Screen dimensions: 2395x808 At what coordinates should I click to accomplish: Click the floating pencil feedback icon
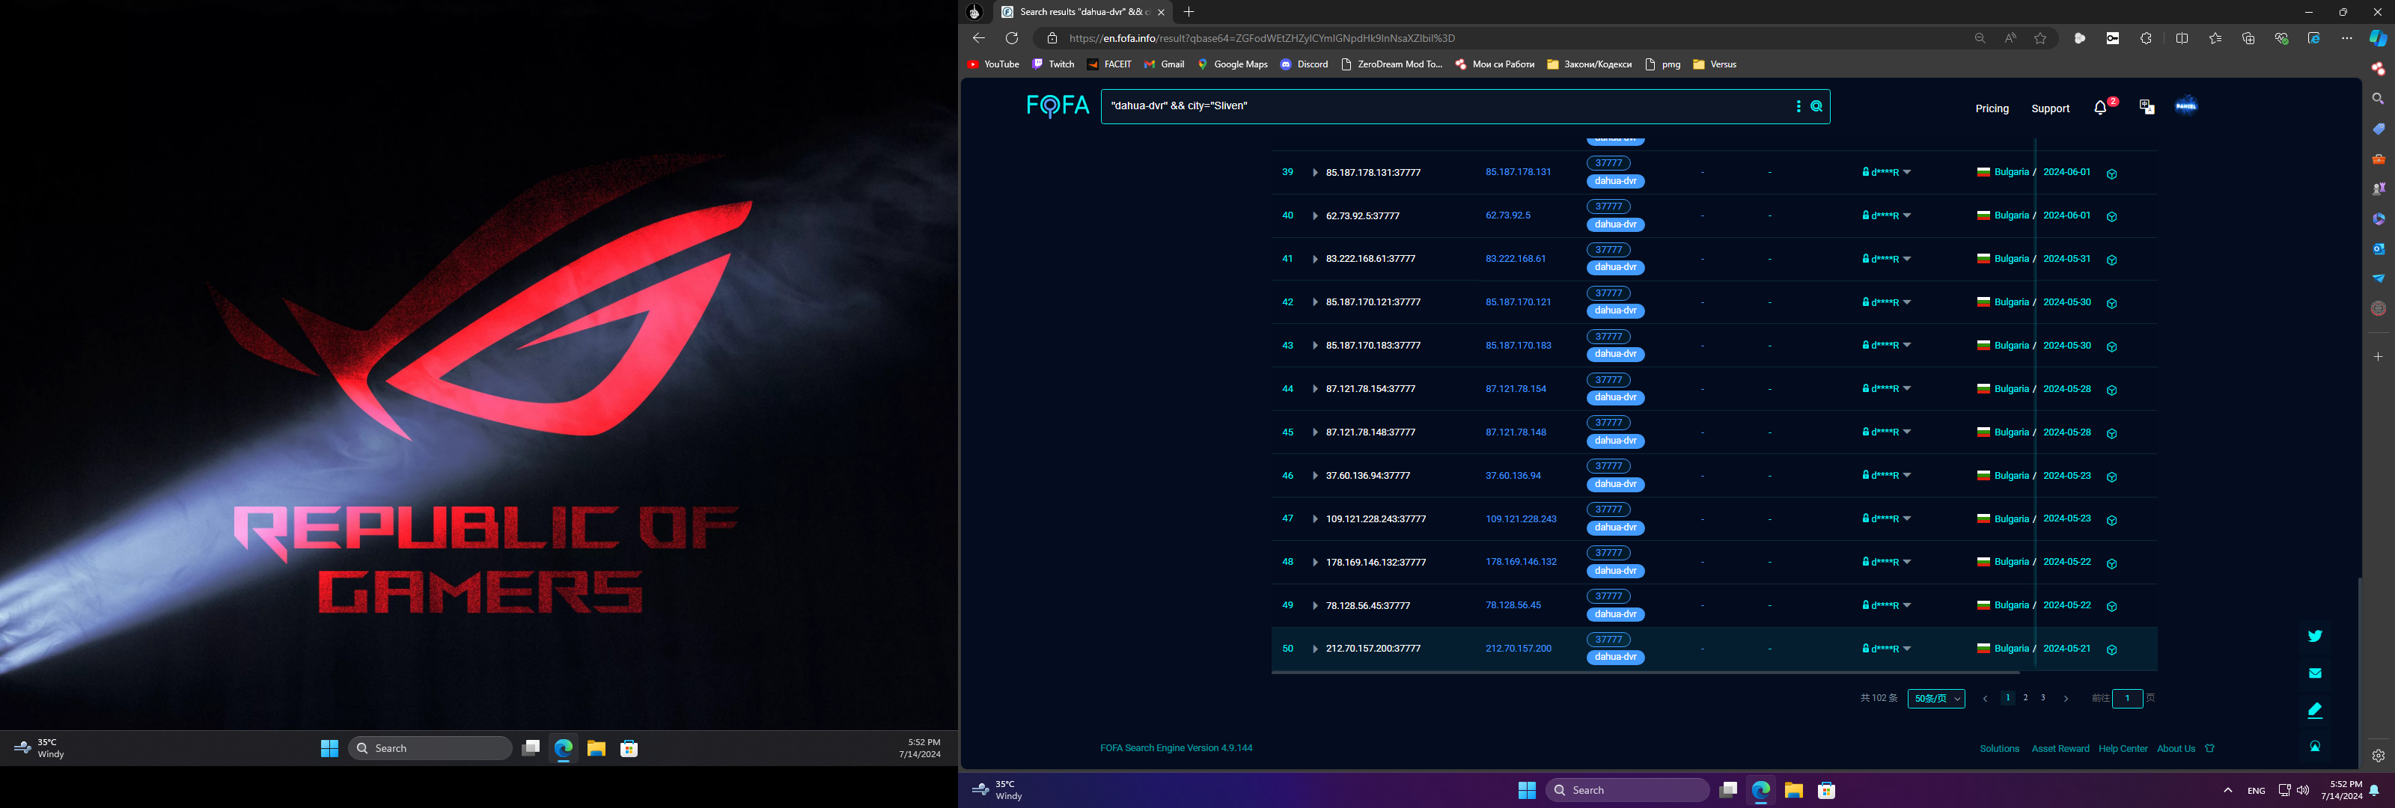tap(2315, 711)
